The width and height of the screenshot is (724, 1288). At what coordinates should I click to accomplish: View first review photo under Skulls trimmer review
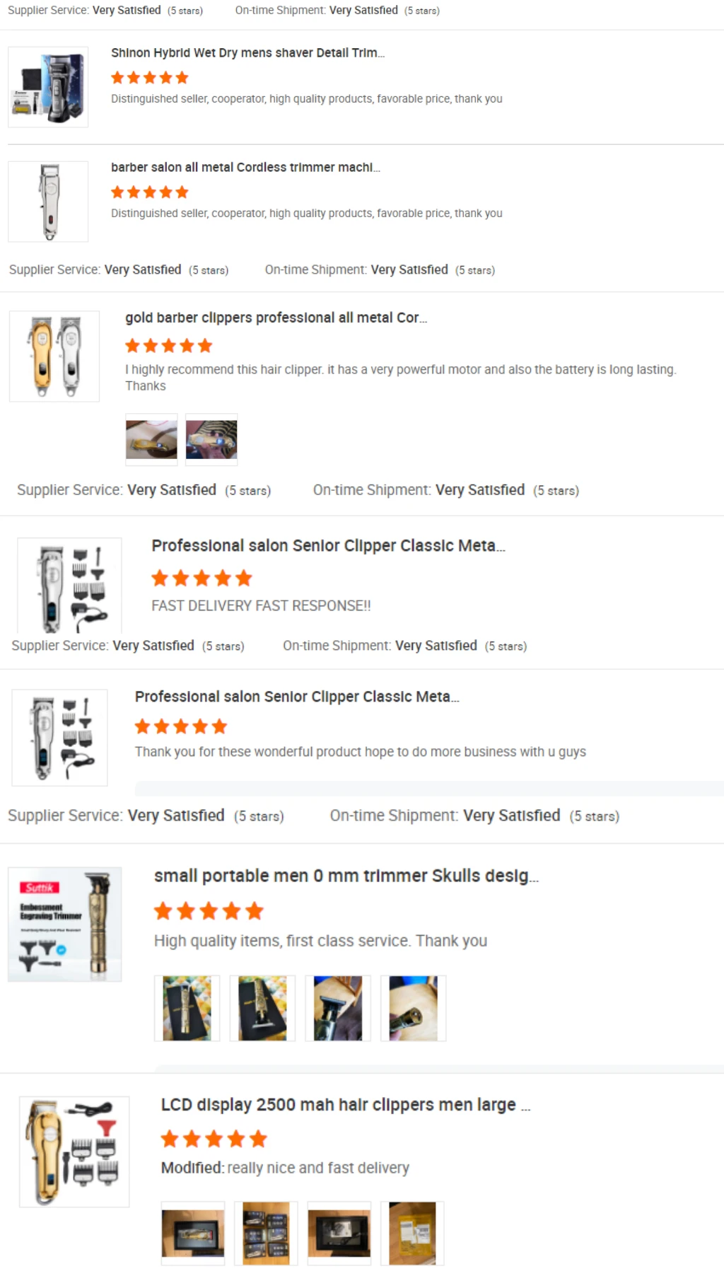(187, 1008)
